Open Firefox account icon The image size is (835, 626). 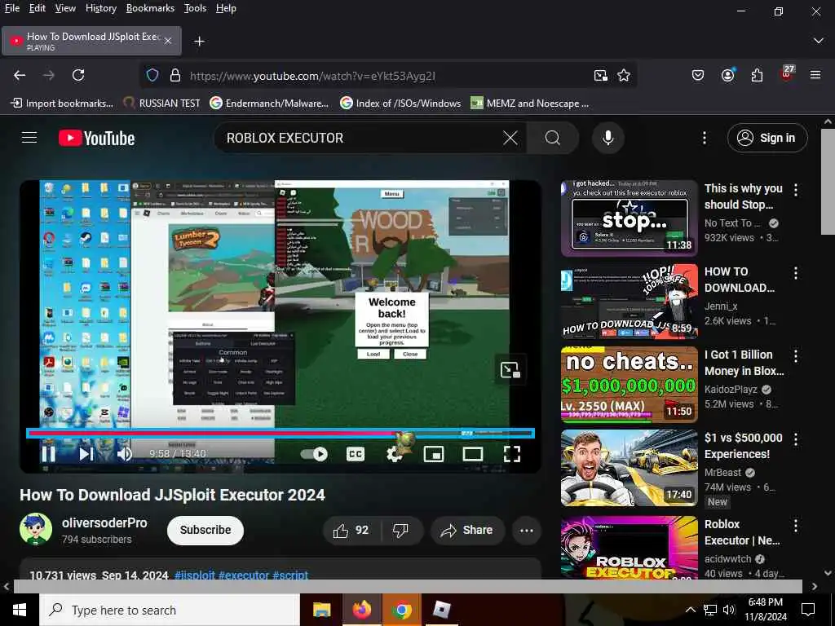click(727, 75)
